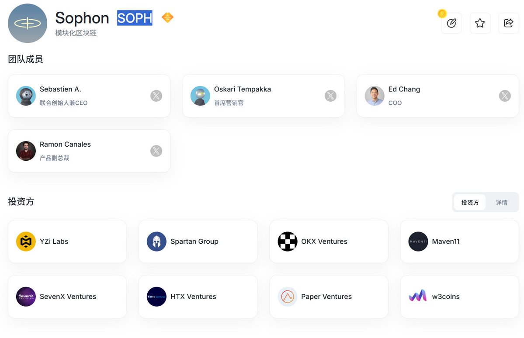
Task: Click the SevenX Ventures logo
Action: coord(26,297)
